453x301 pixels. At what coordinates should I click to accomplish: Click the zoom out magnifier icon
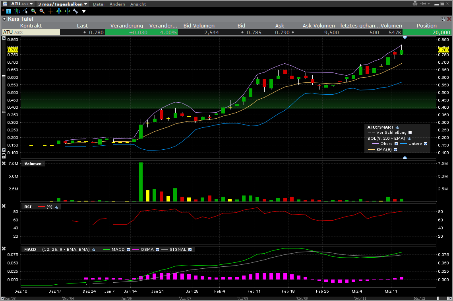[x=42, y=11]
